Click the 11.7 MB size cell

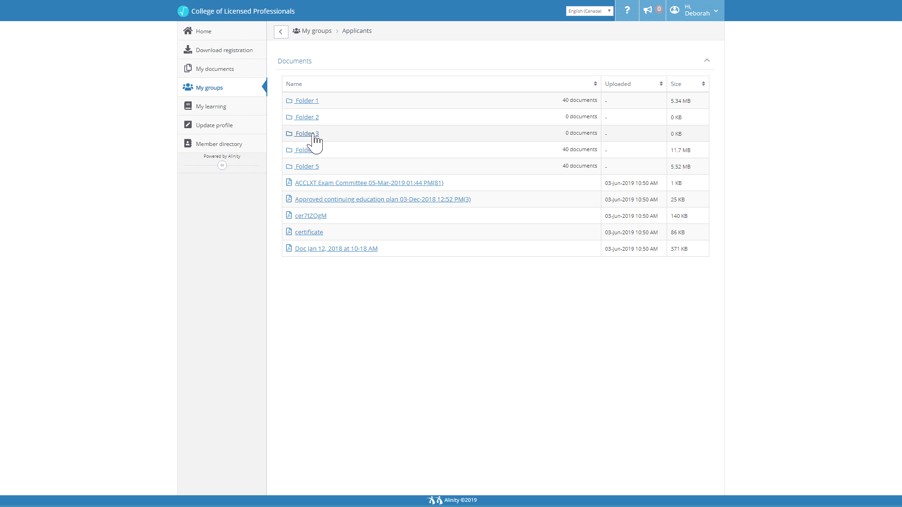point(688,150)
